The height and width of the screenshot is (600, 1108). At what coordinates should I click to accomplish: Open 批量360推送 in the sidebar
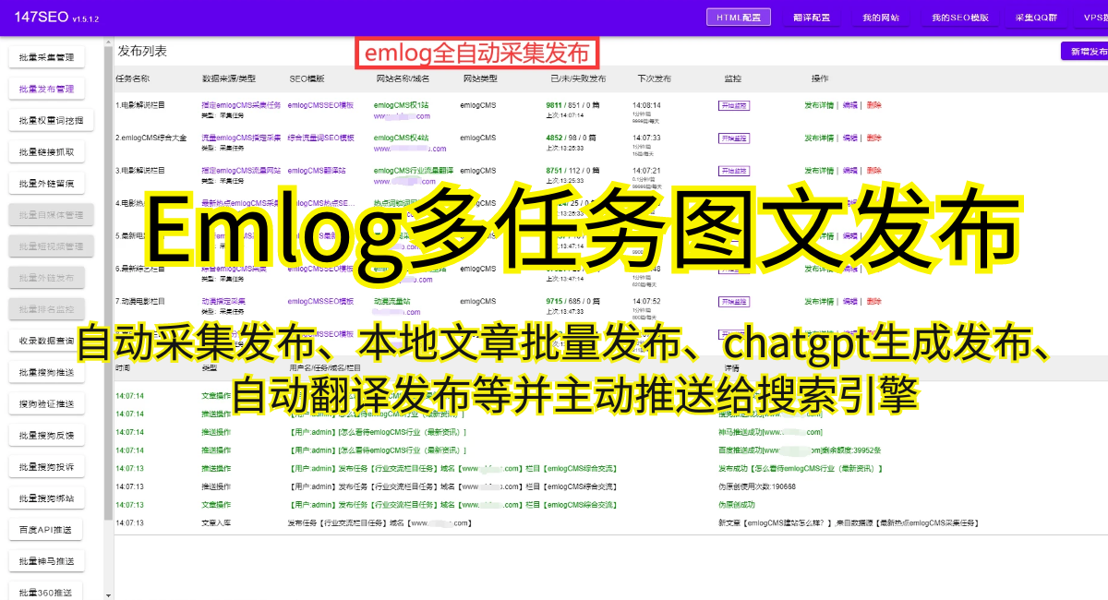click(x=46, y=592)
